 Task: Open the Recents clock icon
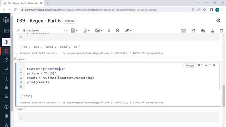click(x=6, y=60)
